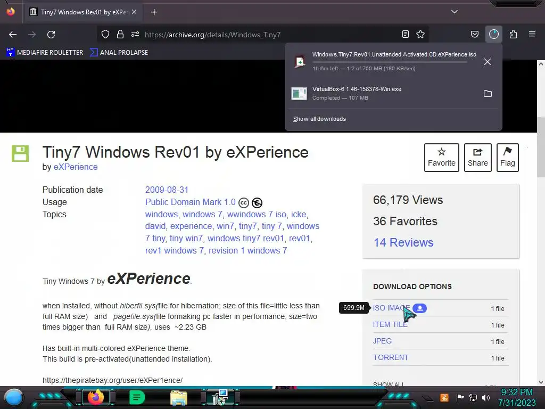Click the volume speaker tray icon
Viewport: 545px width, 409px height.
tap(486, 397)
